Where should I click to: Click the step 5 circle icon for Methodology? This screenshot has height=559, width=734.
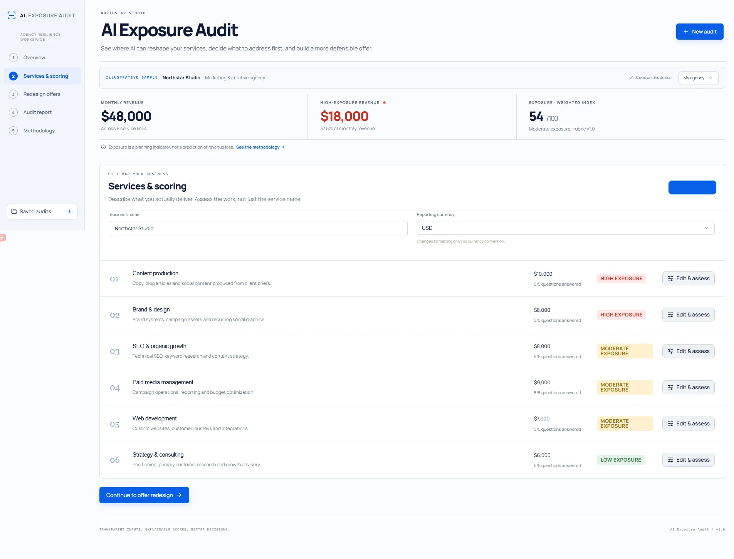[x=13, y=131]
